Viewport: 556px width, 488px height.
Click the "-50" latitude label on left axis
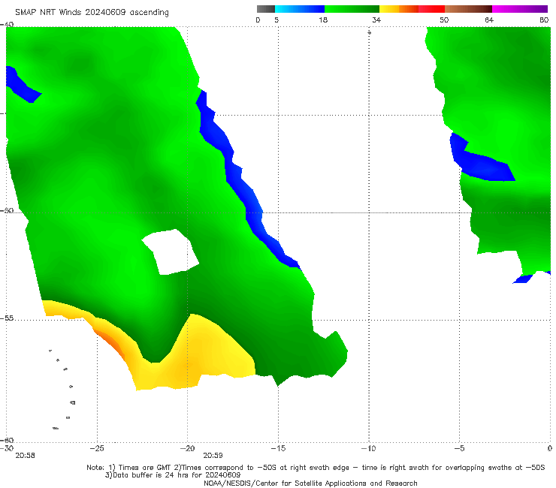[x=7, y=210]
